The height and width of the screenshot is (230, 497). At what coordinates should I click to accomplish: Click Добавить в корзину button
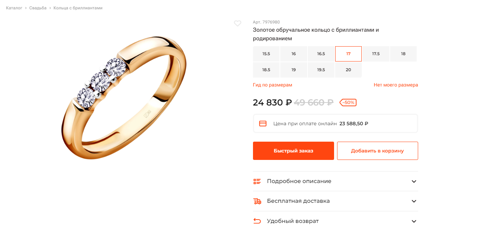[377, 151]
